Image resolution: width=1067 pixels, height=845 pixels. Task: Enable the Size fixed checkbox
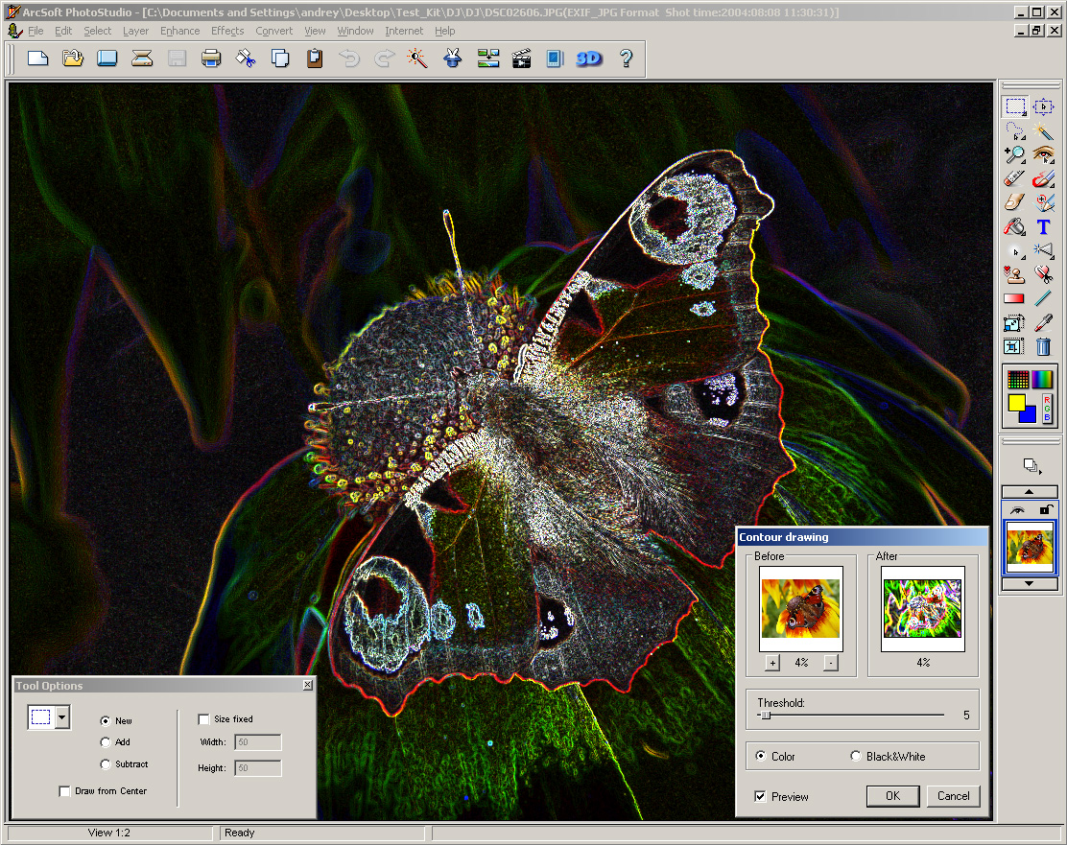203,719
